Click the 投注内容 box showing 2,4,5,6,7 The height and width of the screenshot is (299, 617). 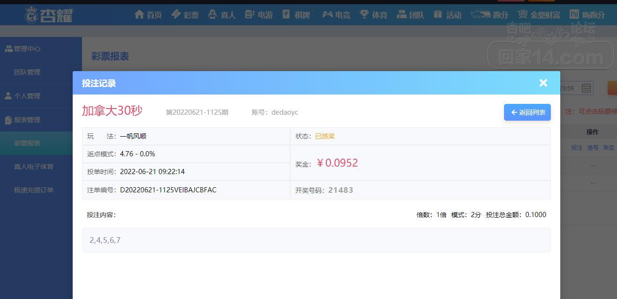point(316,240)
